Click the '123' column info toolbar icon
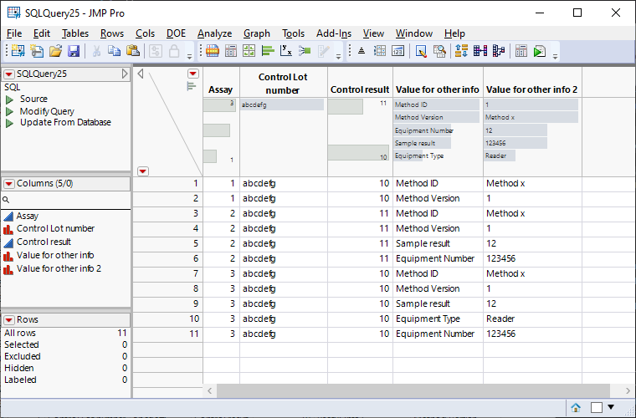Viewport: 636px width, 418px height. (x=397, y=51)
